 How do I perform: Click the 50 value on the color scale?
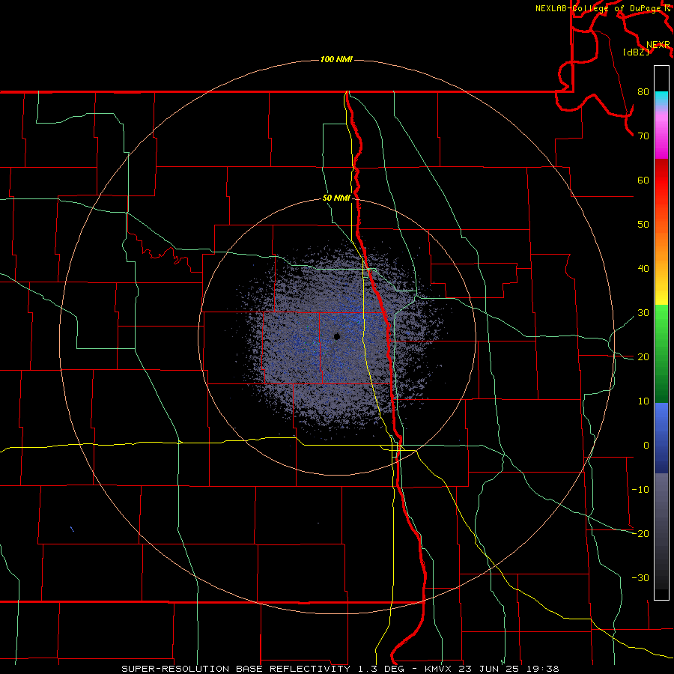(643, 225)
